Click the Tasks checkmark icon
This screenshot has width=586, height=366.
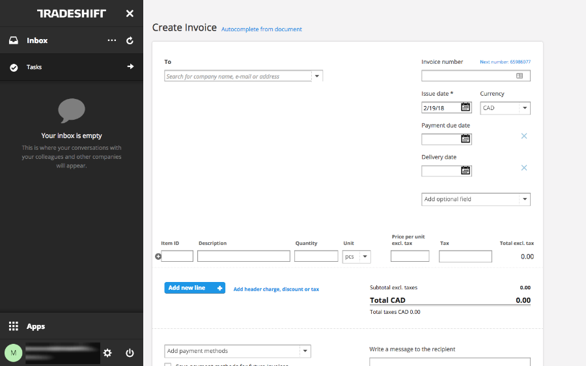pyautogui.click(x=14, y=67)
